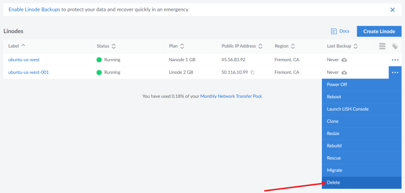Click IP address 45.56.83.92
The image size is (405, 193).
(x=233, y=60)
